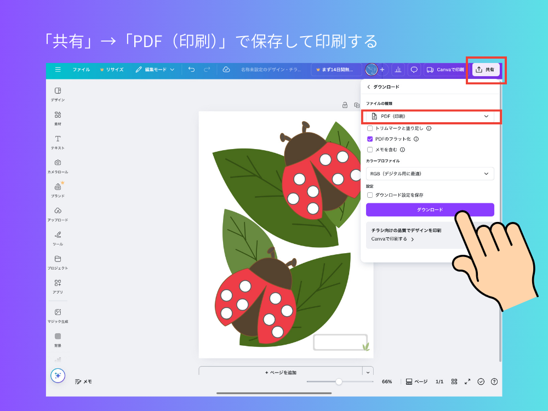548x411 pixels.
Task: Adjust the zoom slider near 66%
Action: [339, 381]
